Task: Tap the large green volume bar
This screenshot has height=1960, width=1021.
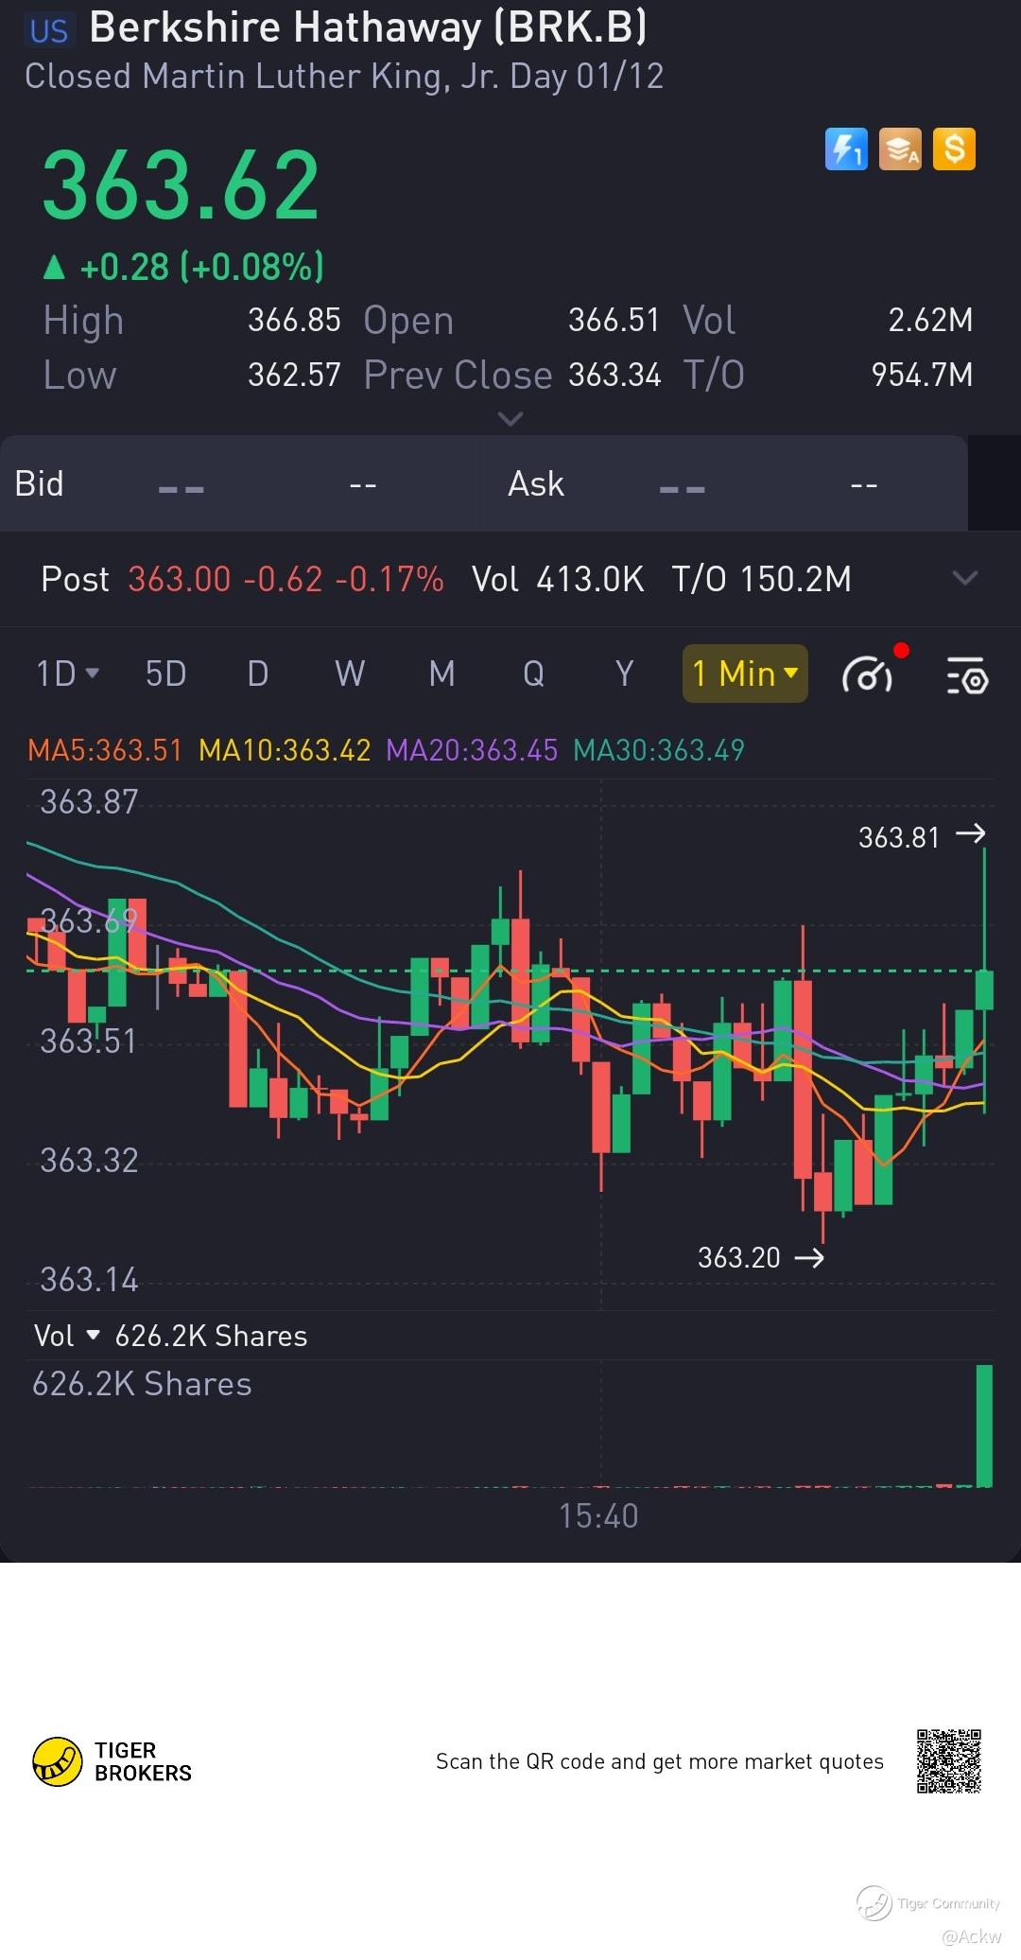Action: pos(984,1426)
